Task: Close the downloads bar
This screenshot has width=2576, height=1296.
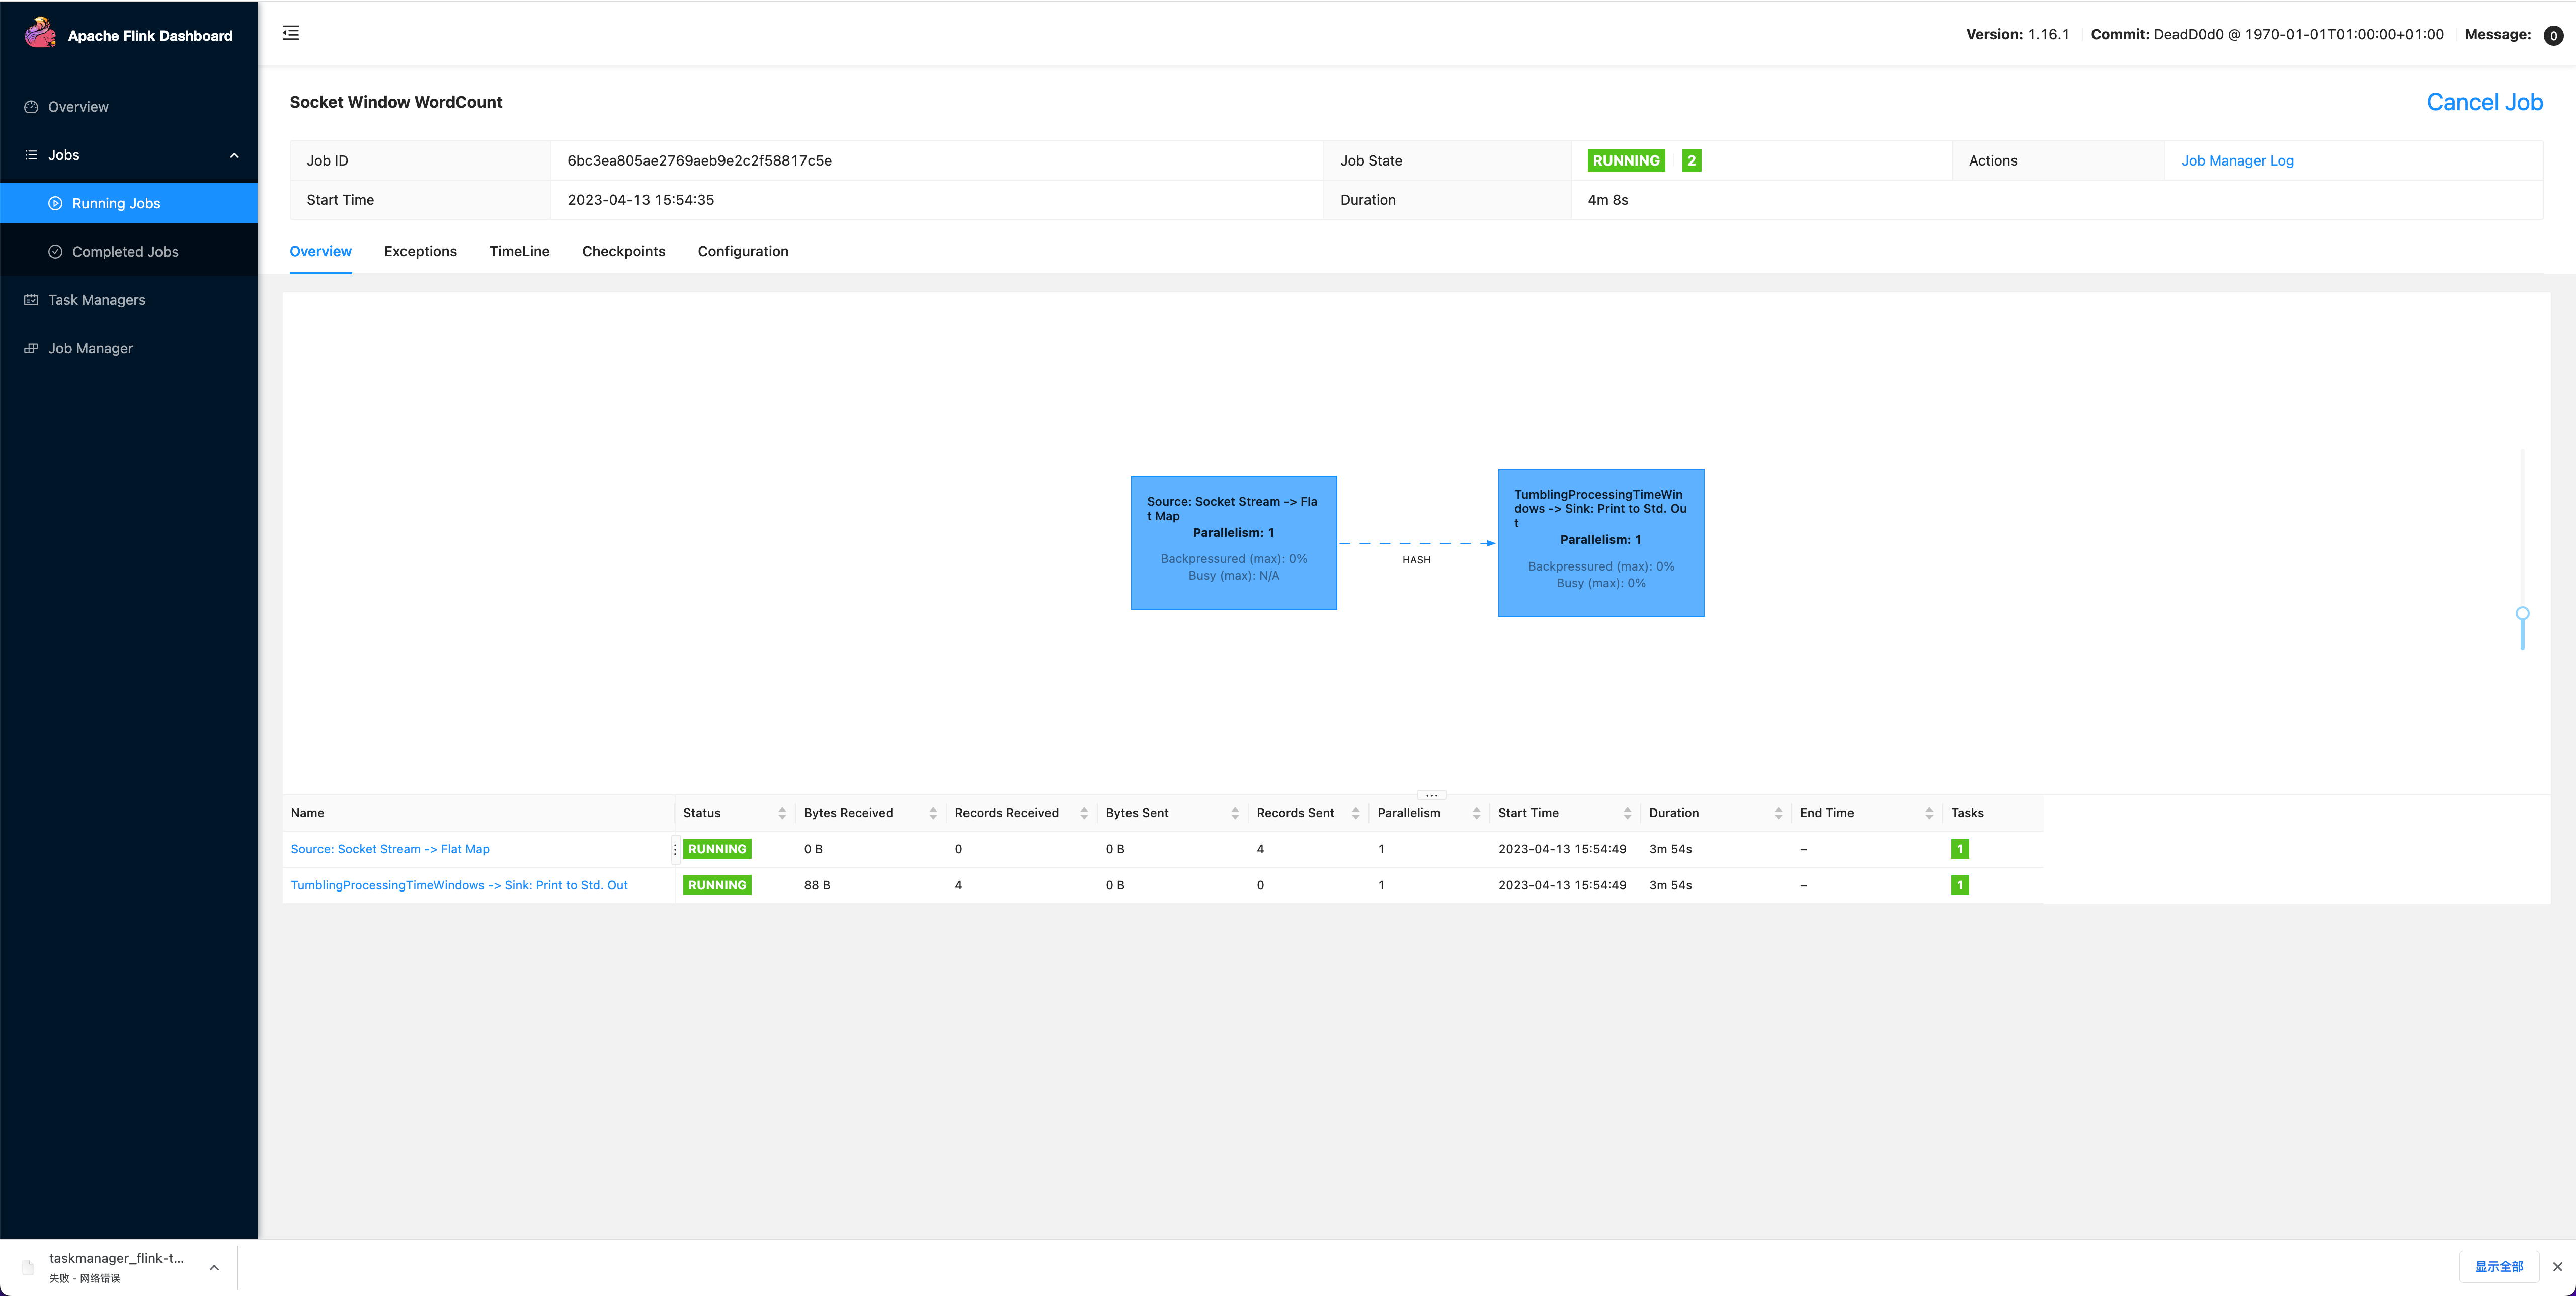Action: pos(2558,1267)
